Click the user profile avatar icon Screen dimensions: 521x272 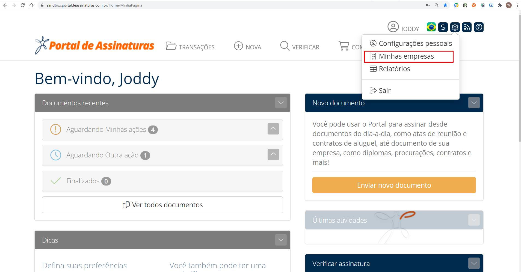click(x=393, y=27)
